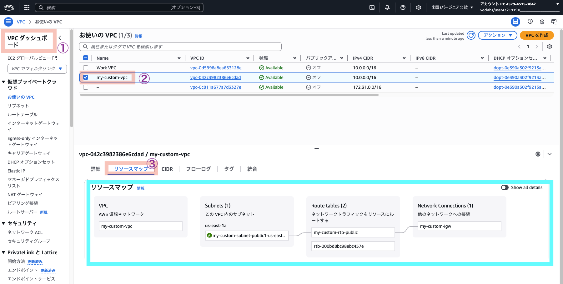
Task: Click the VPC を作成 button
Action: (537, 35)
